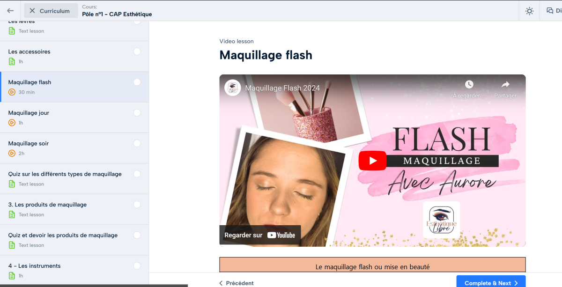This screenshot has width=562, height=287.
Task: Click Regarder sur YouTube link
Action: click(260, 235)
